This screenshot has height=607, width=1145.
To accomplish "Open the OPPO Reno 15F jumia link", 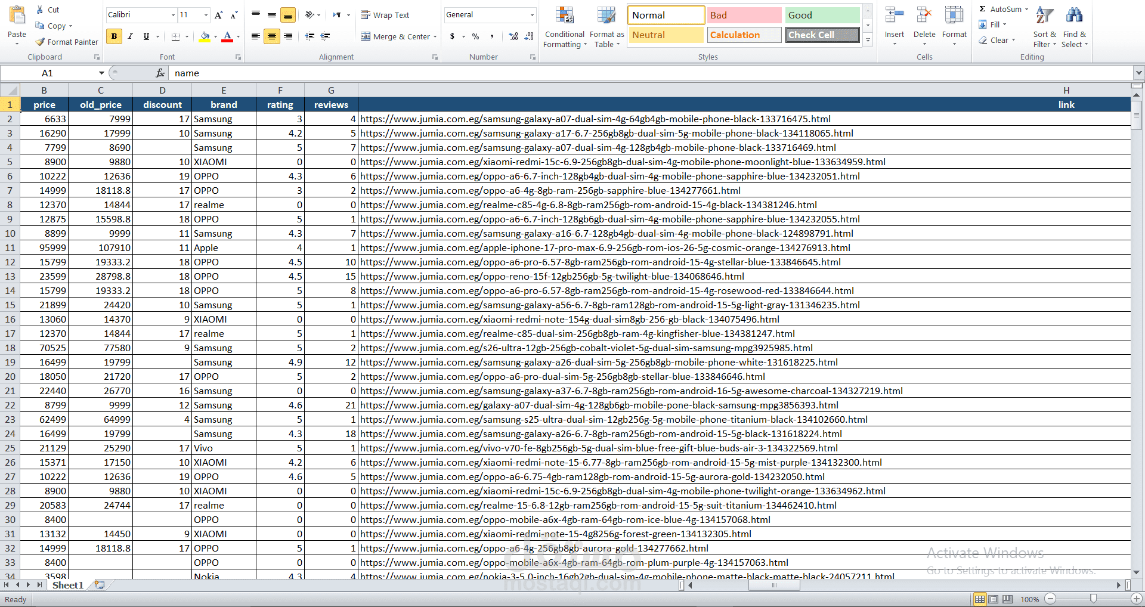I will (x=552, y=276).
